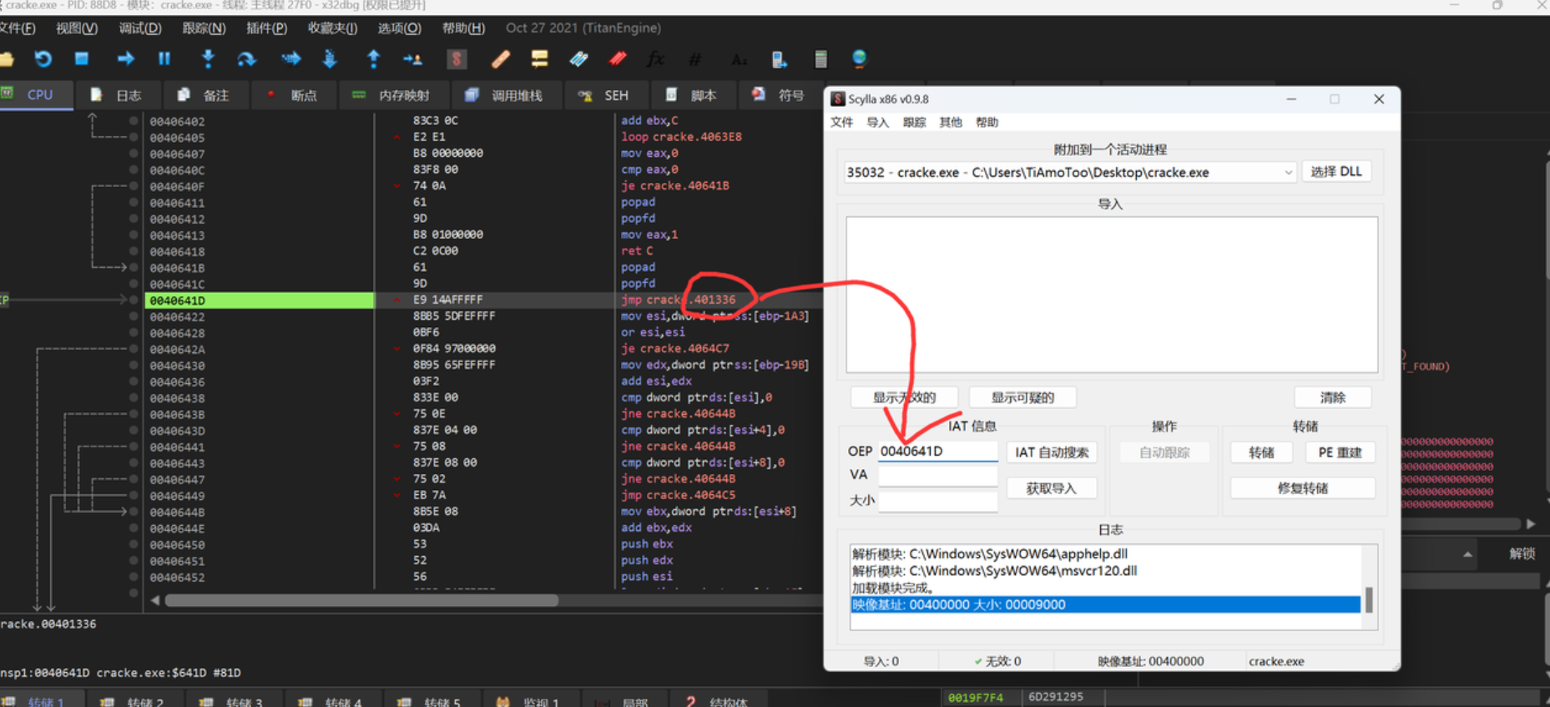Select highlighted address 0040641D row

(259, 300)
